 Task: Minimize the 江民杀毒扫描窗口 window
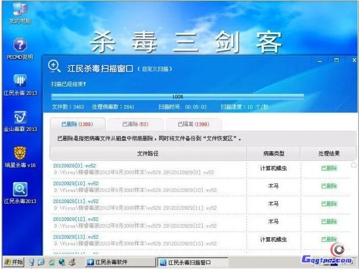click(320, 61)
